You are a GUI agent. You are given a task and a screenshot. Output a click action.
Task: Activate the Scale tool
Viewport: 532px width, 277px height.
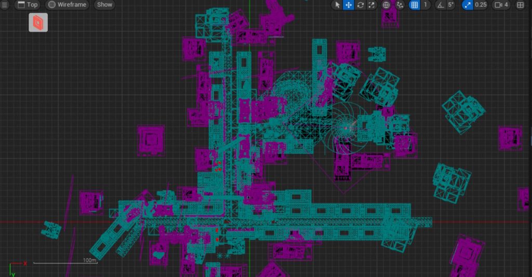coord(371,5)
